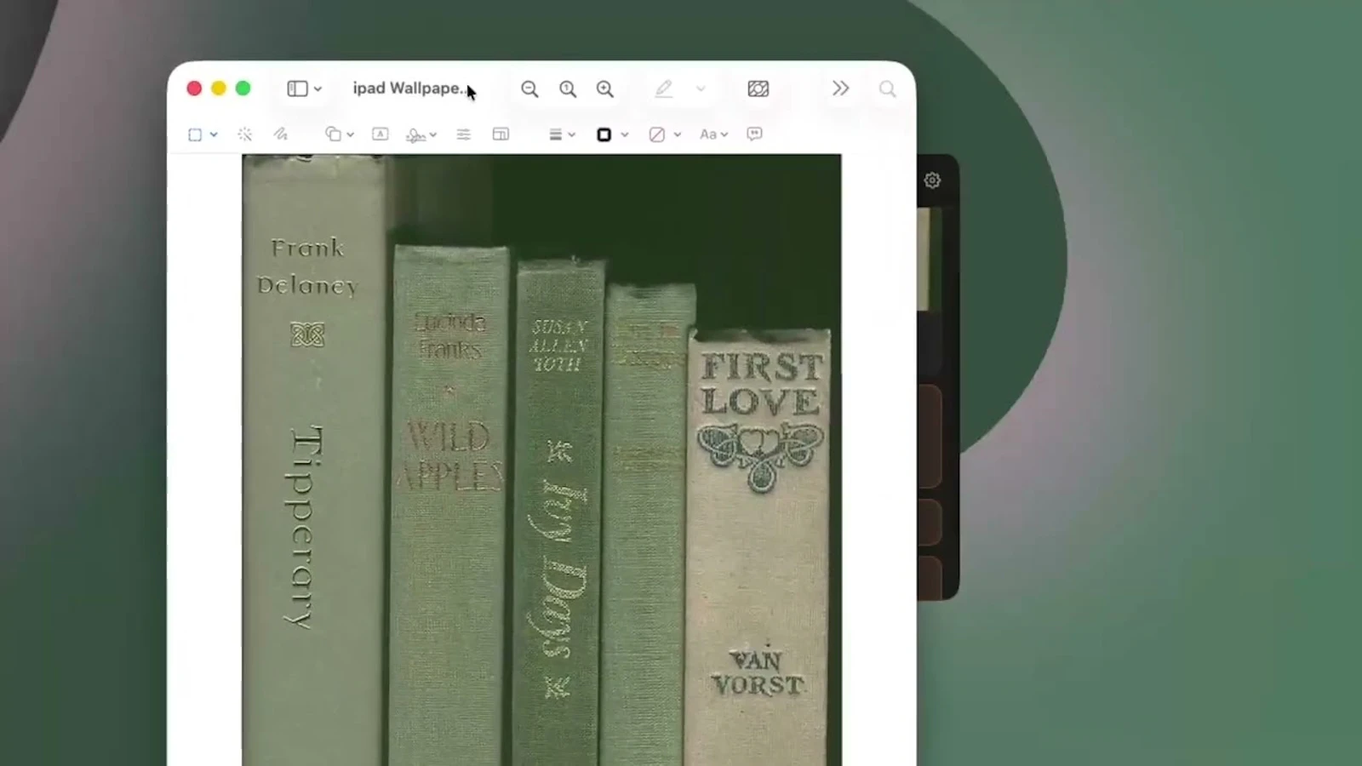This screenshot has width=1362, height=766.
Task: Click the remove background icon
Action: click(x=758, y=89)
